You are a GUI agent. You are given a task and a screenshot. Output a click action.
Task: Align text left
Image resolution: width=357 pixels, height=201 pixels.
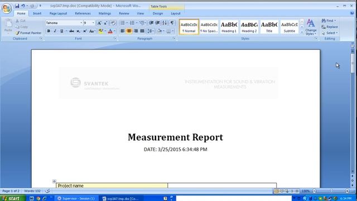[123, 31]
